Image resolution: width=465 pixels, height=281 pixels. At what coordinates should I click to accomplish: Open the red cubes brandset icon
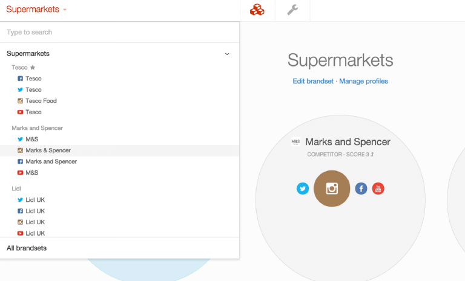pos(257,10)
